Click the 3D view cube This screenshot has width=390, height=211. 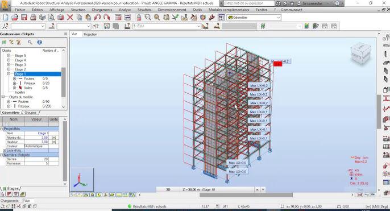coord(360,54)
